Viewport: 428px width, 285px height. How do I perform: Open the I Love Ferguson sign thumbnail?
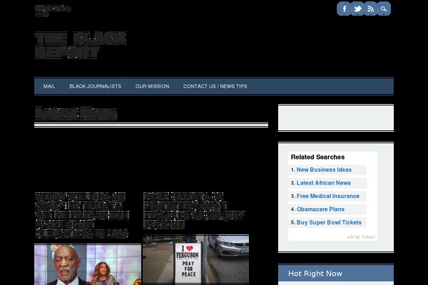point(195,259)
